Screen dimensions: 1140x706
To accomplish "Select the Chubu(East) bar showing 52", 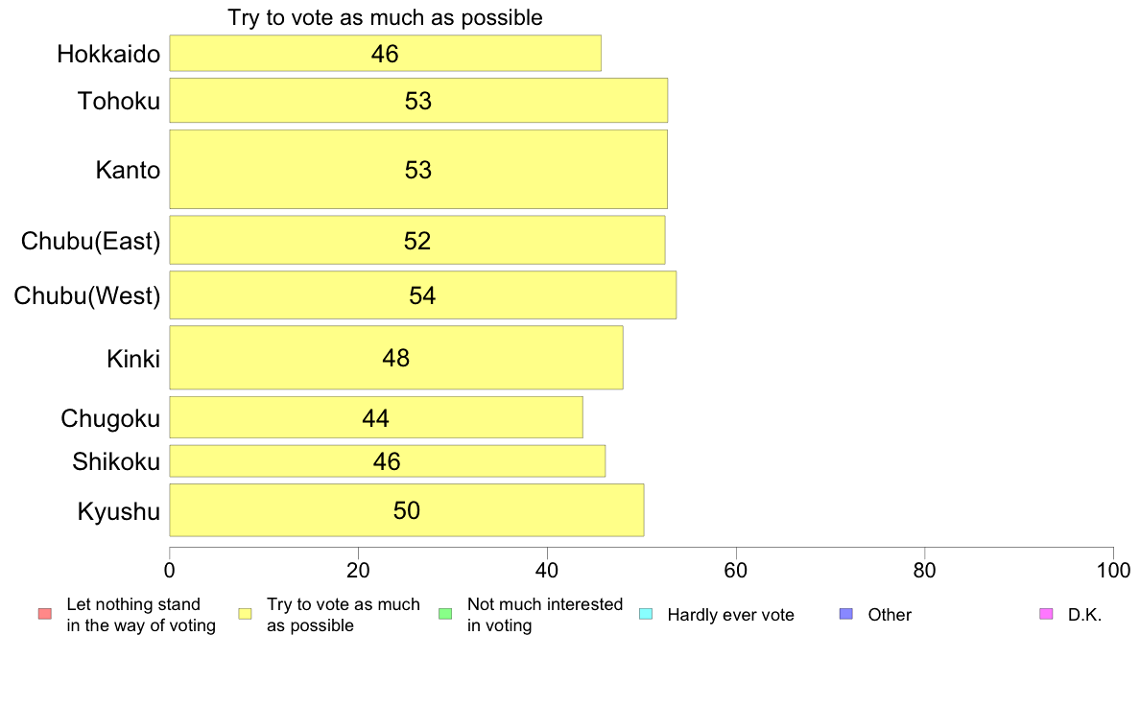I will pos(417,240).
